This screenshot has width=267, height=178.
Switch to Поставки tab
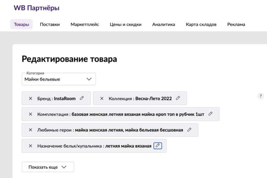50,24
